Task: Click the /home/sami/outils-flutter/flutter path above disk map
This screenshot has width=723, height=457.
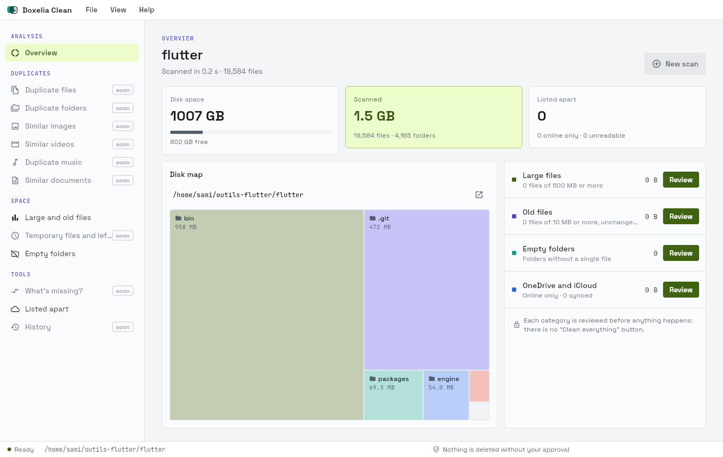Action: point(238,195)
